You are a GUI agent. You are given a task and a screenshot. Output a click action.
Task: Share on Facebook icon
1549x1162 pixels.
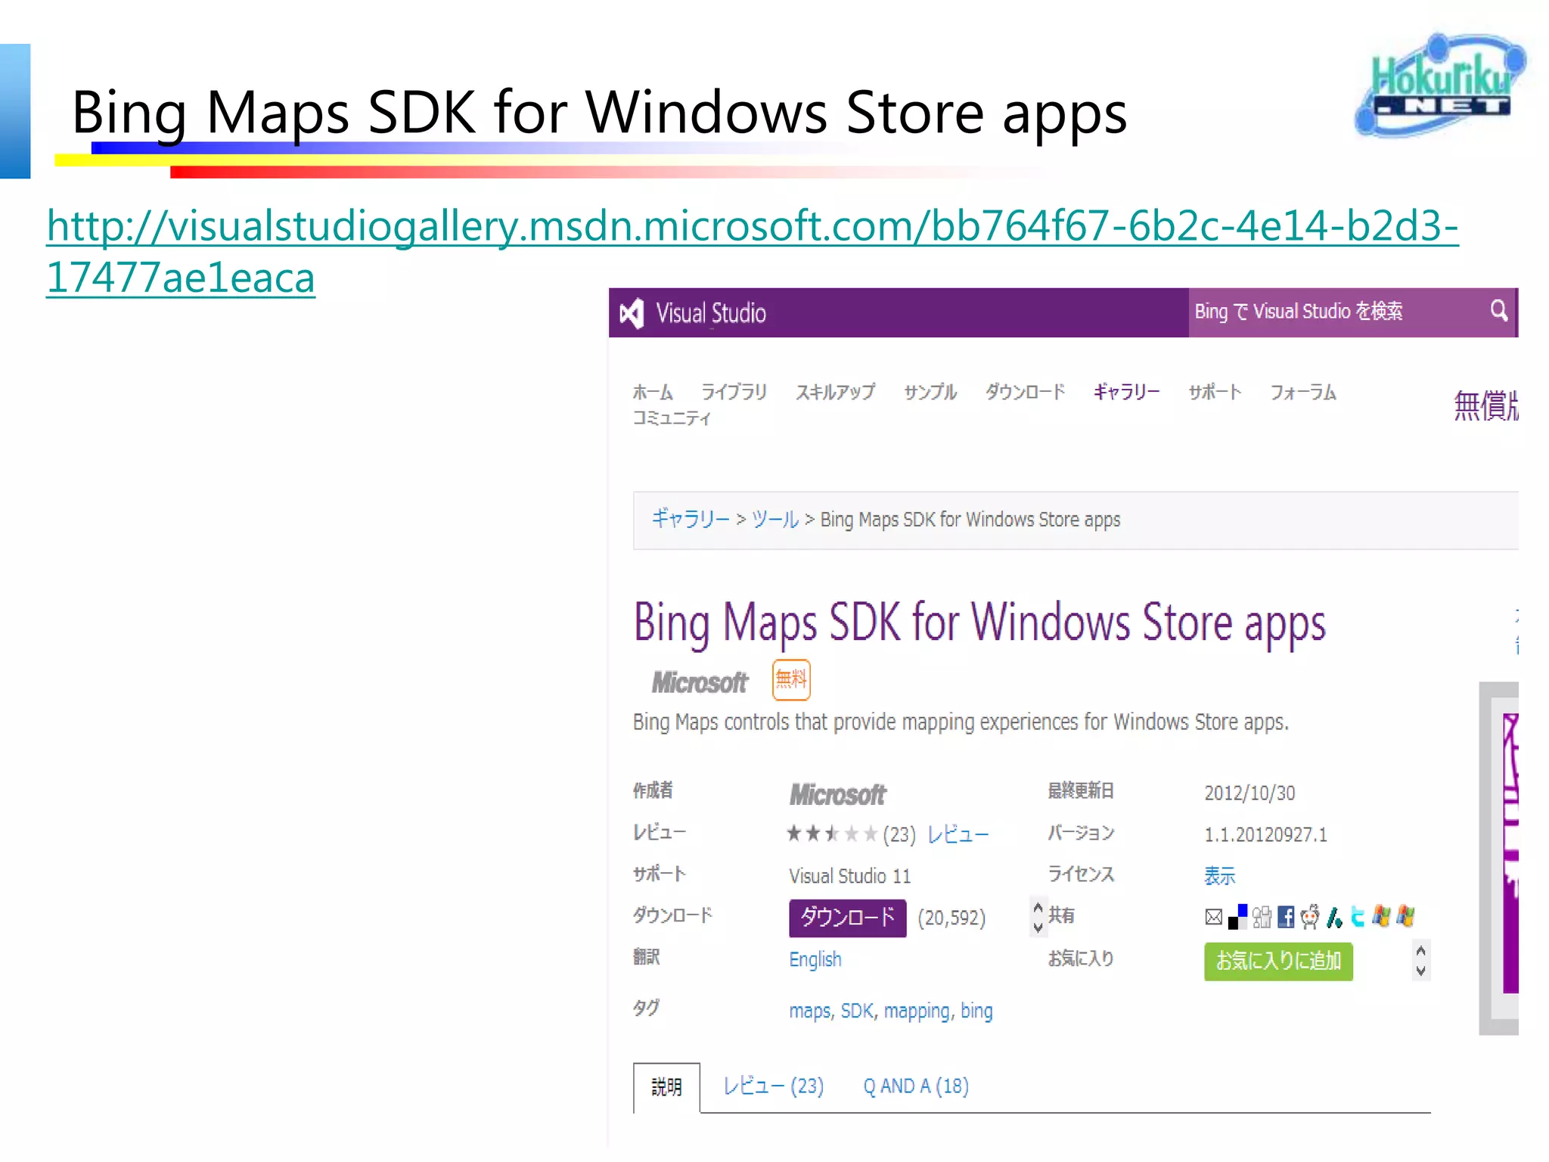coord(1286,917)
